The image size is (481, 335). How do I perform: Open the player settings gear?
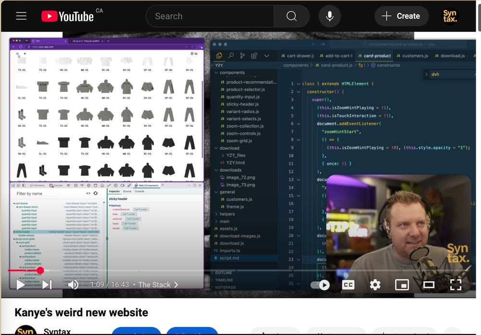(x=375, y=285)
